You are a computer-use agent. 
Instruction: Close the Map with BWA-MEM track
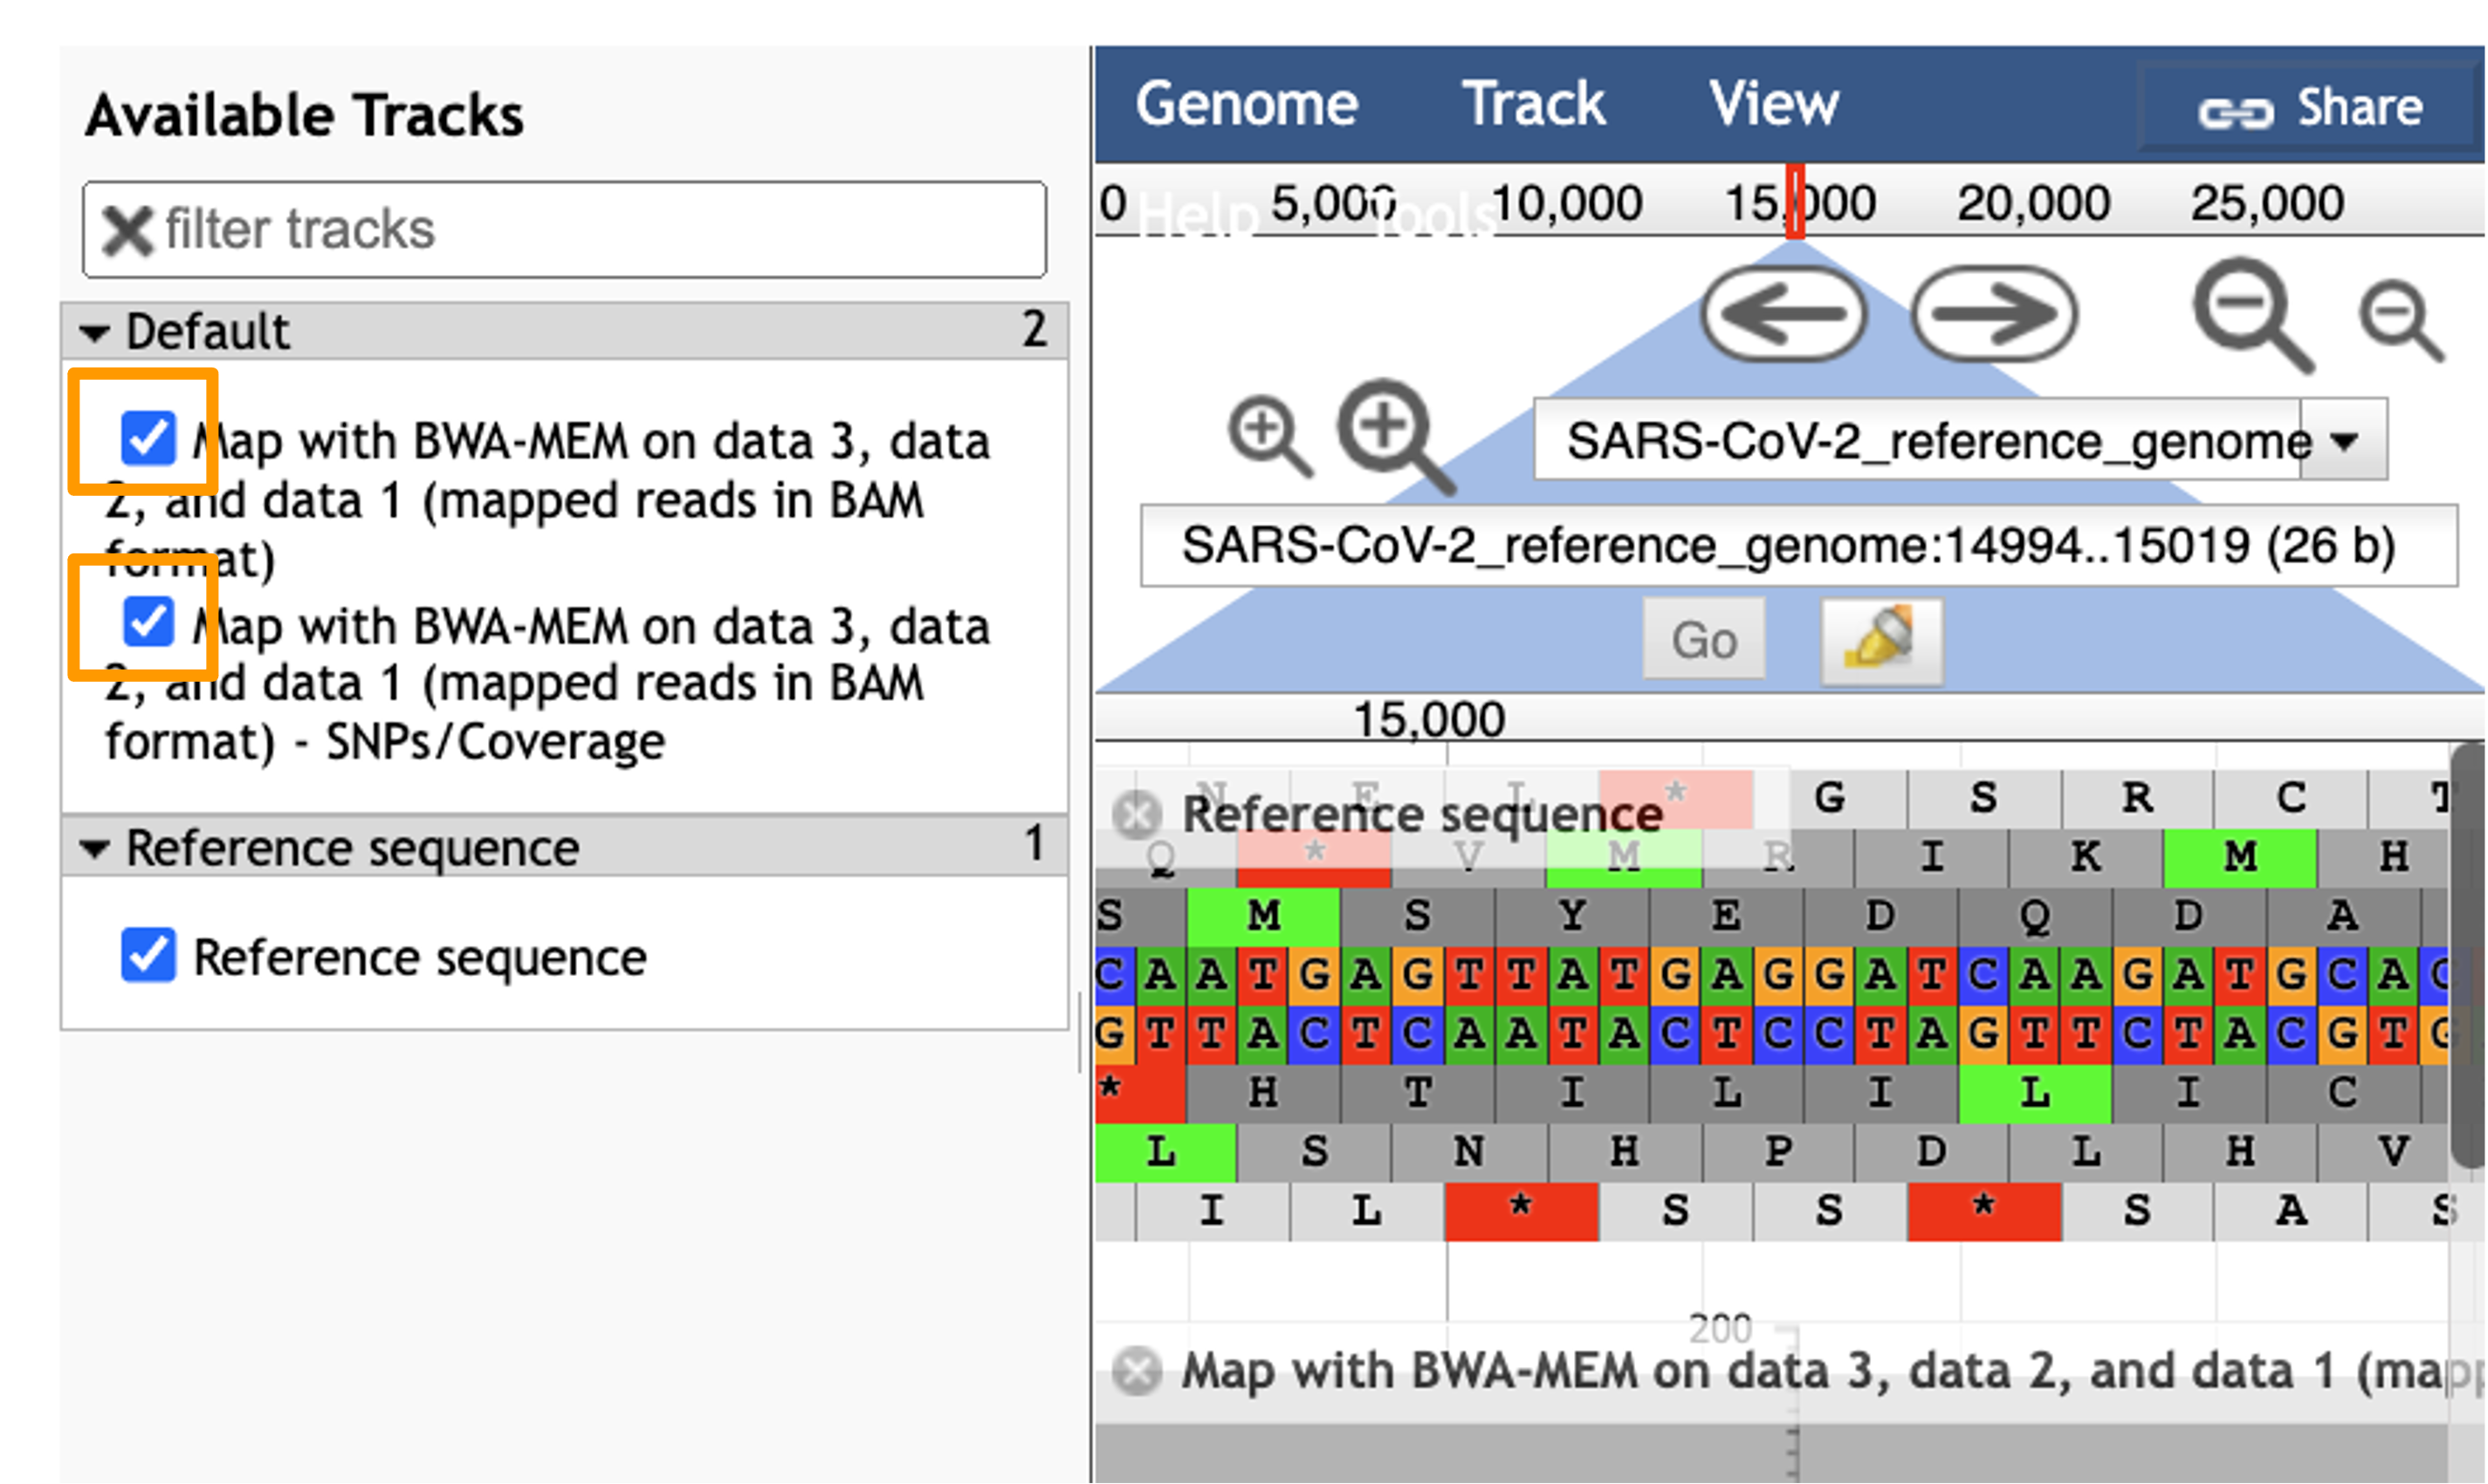coord(1137,1371)
